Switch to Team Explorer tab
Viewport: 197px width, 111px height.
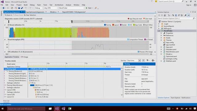175,98
